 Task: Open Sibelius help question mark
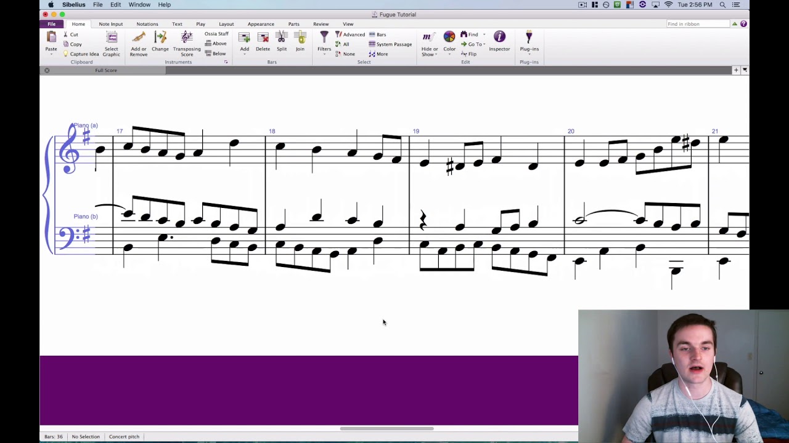point(743,24)
